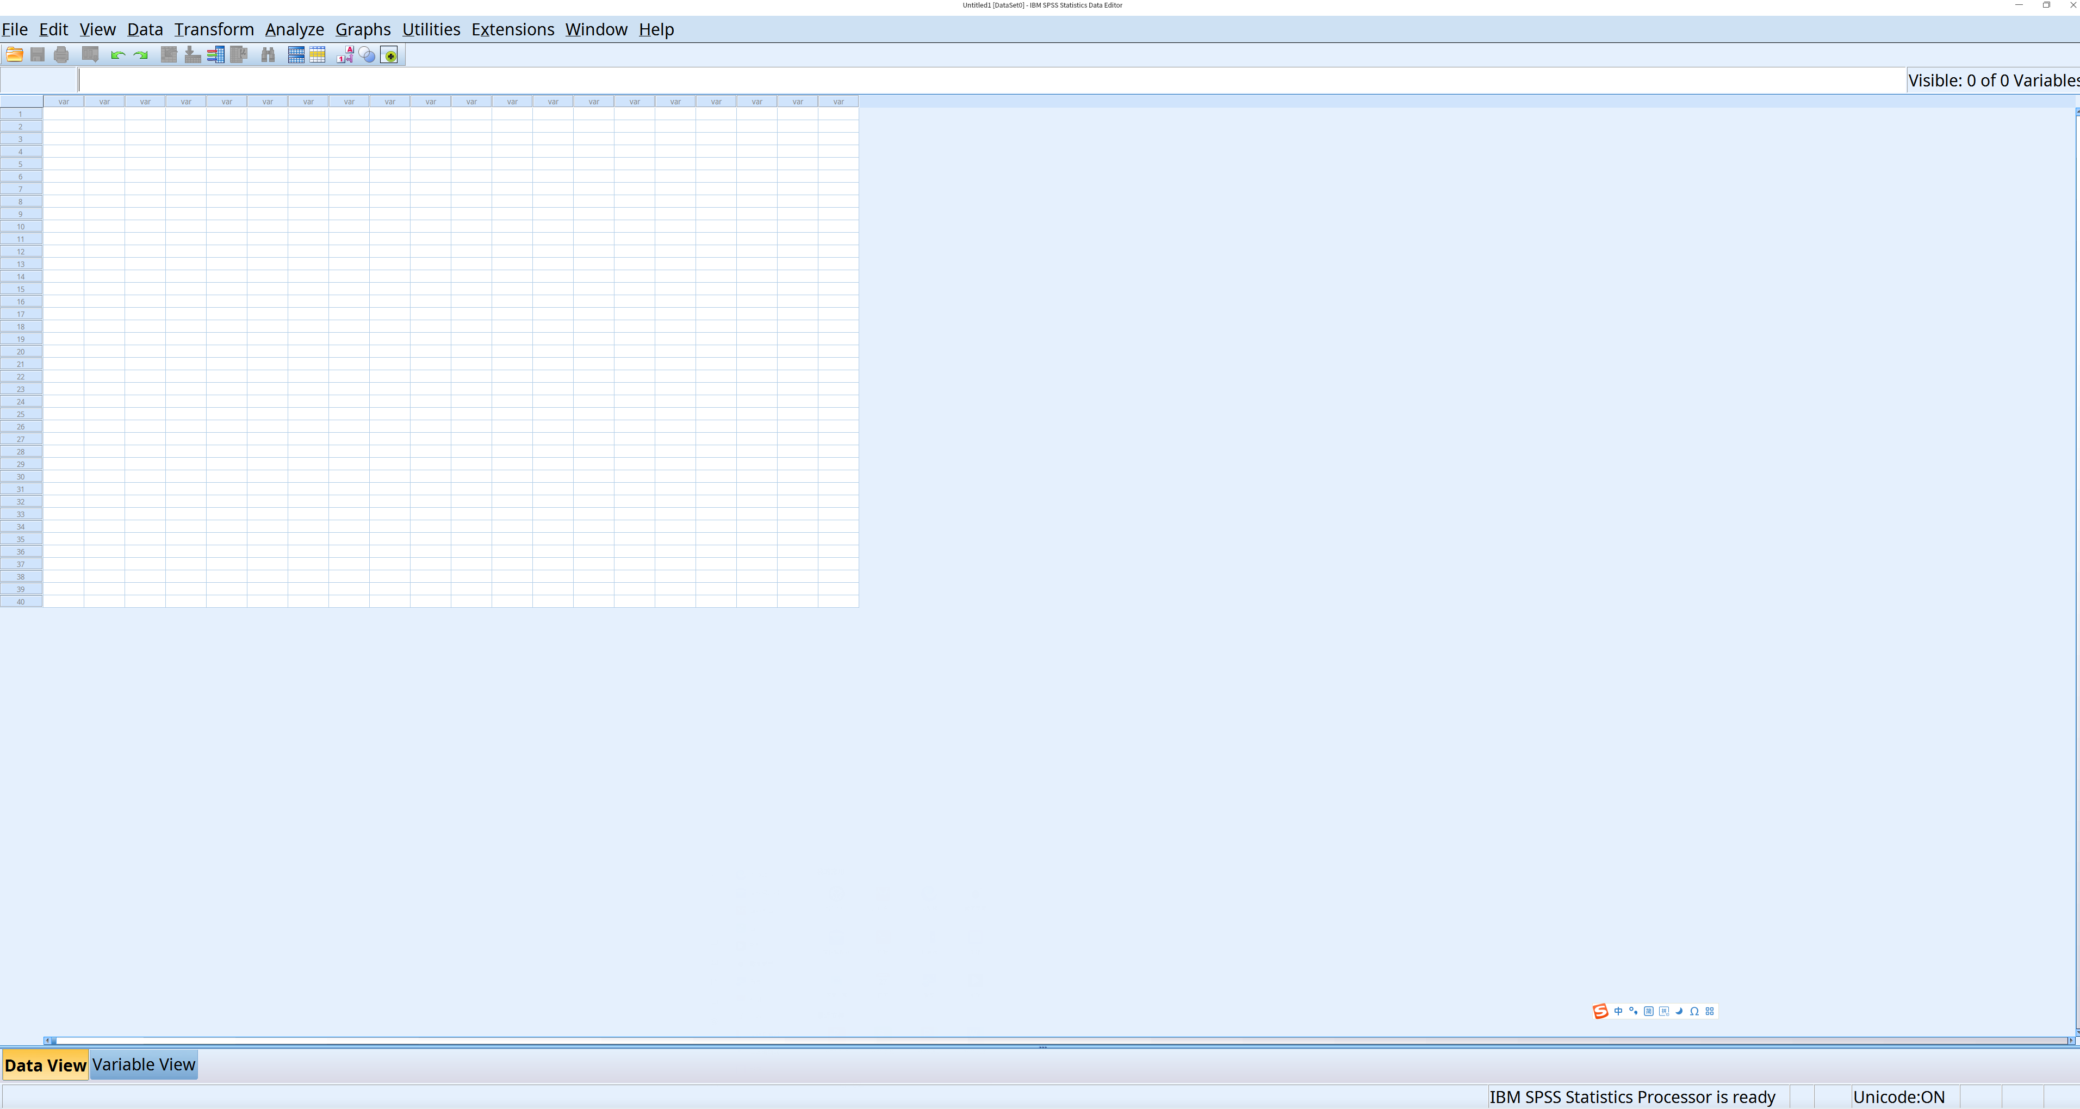Toggle the Chinese/English 中 input mode

click(x=1618, y=1011)
